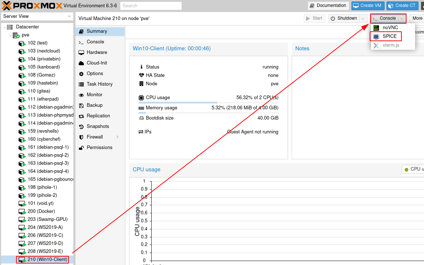Viewport: 424px width, 265px height.
Task: Click container icon for 103 (nextcloud)
Action: tap(22, 51)
